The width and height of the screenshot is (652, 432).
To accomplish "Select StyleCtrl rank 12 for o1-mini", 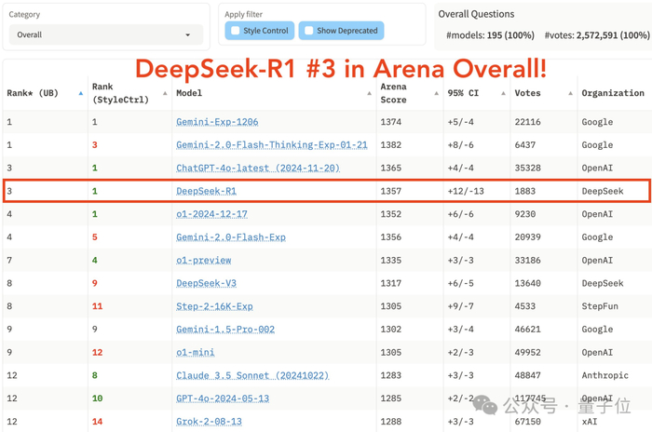I will coord(97,352).
